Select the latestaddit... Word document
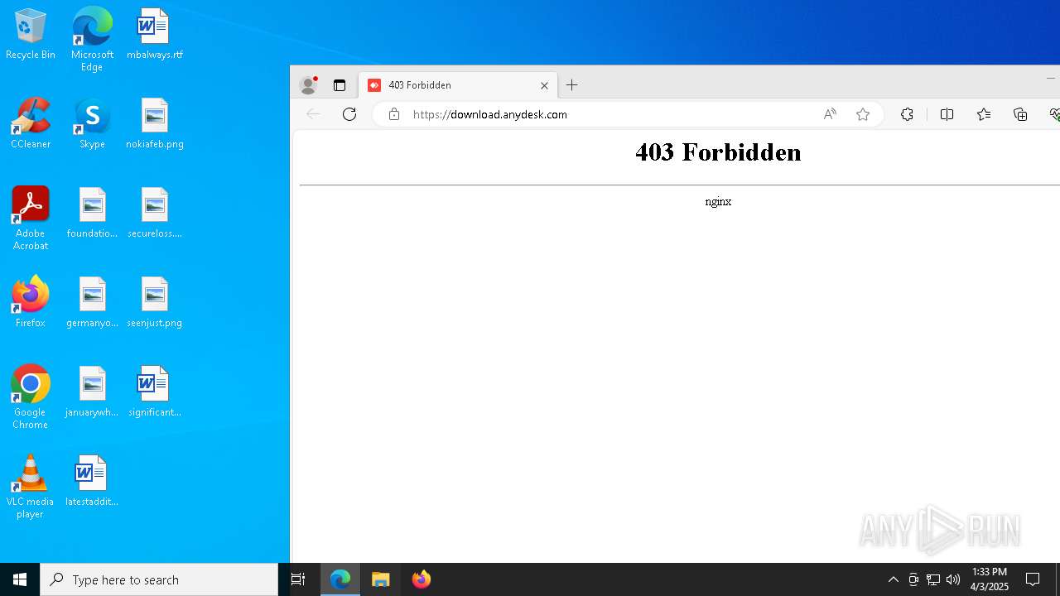The image size is (1060, 596). pos(92,481)
